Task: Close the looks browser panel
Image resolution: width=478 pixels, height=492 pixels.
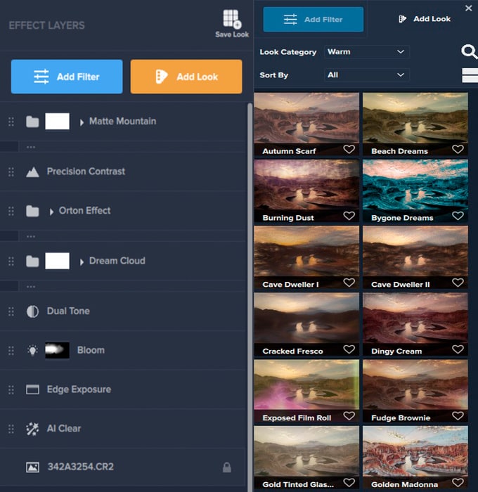Action: [468, 8]
